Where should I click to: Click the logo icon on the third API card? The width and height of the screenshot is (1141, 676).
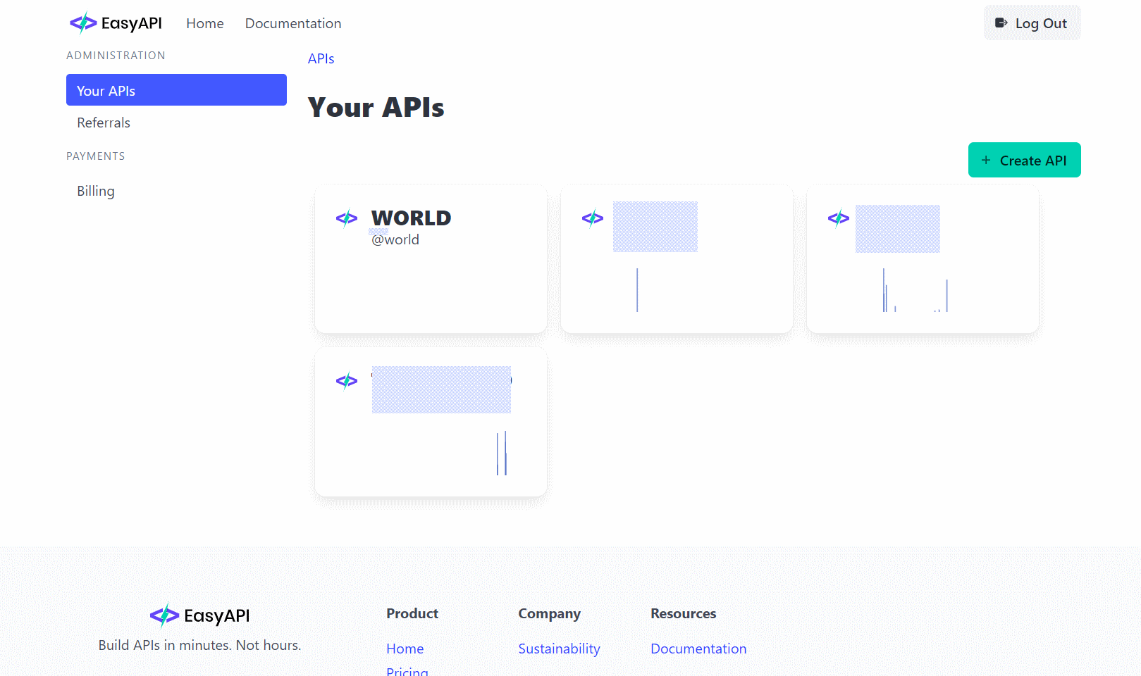(x=839, y=218)
